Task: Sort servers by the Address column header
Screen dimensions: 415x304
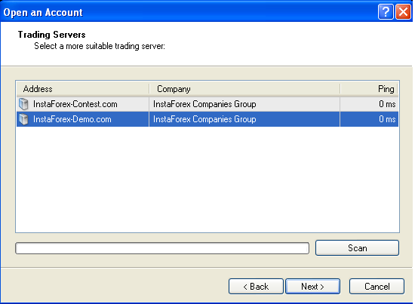Action: [x=83, y=89]
